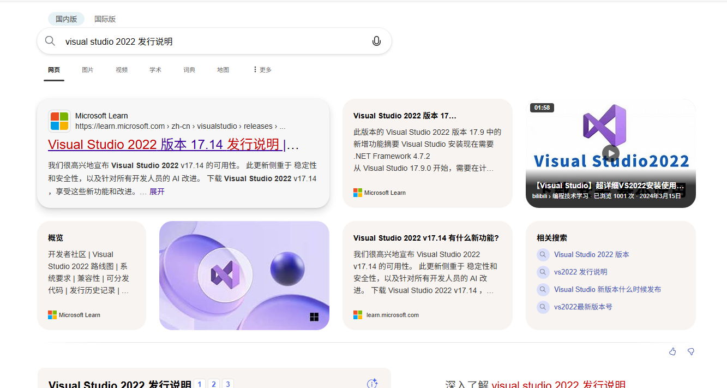Select 国内版 search toggle
Image resolution: width=727 pixels, height=388 pixels.
click(x=66, y=19)
